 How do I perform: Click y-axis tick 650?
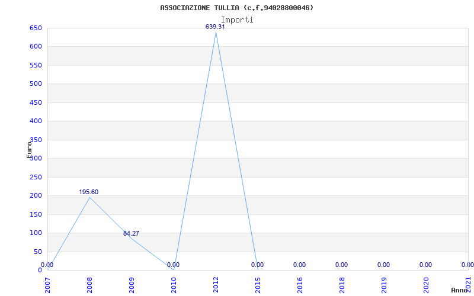[36, 28]
